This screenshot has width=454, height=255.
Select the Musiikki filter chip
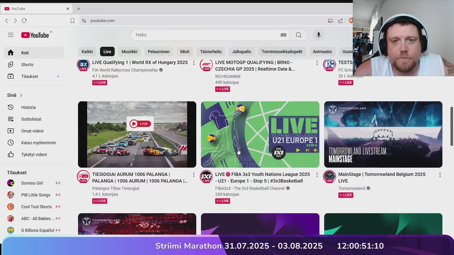pos(129,52)
